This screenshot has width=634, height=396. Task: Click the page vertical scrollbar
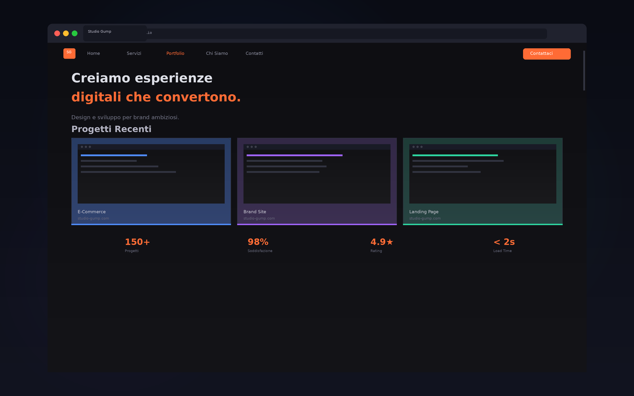(x=584, y=70)
